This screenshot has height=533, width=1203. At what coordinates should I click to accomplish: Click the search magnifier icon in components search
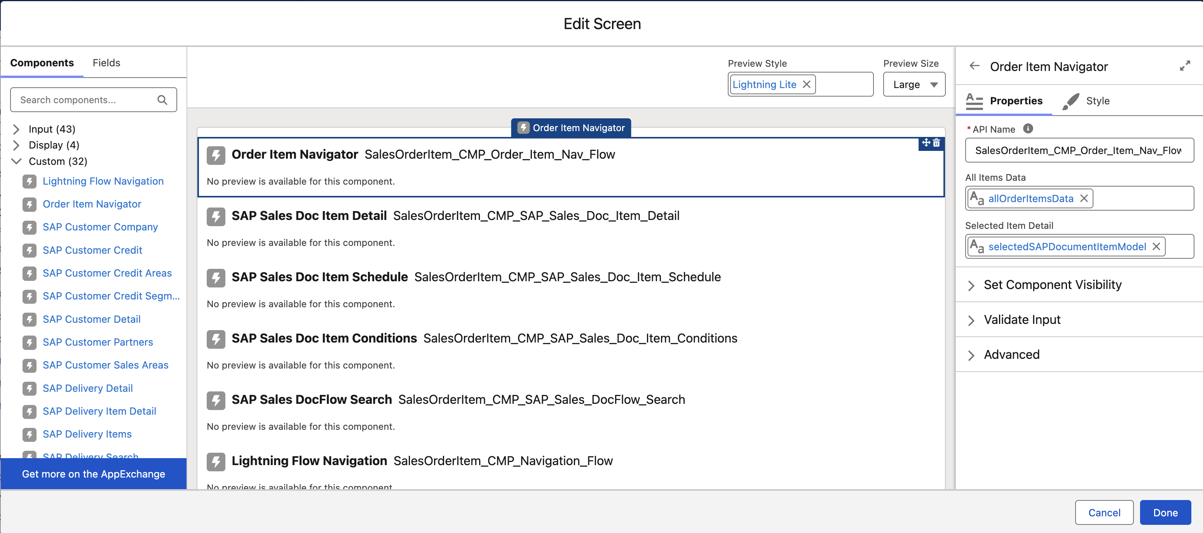[162, 100]
